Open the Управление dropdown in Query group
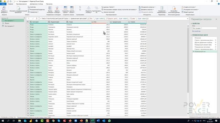The height and width of the screenshot is (123, 220). 33,12
